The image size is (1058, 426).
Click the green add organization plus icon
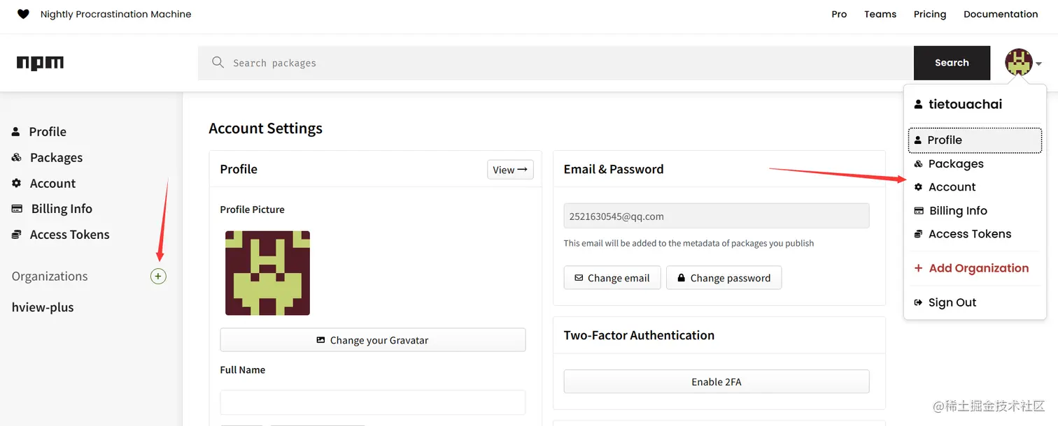coord(158,277)
